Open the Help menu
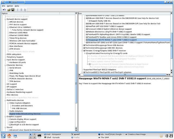 pyautogui.click(x=17, y=6)
